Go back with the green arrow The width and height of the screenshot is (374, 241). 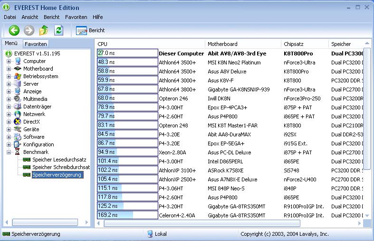14,30
